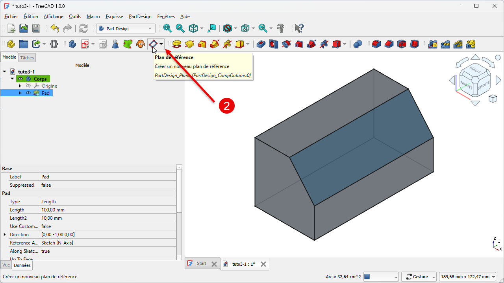Toggle visibility of Corps body
The height and width of the screenshot is (283, 504).
click(20, 79)
